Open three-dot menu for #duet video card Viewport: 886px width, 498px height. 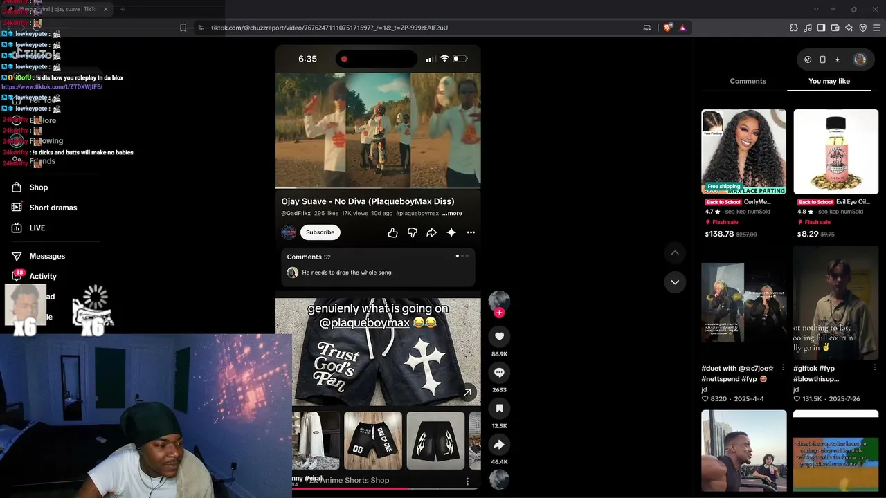pos(783,368)
